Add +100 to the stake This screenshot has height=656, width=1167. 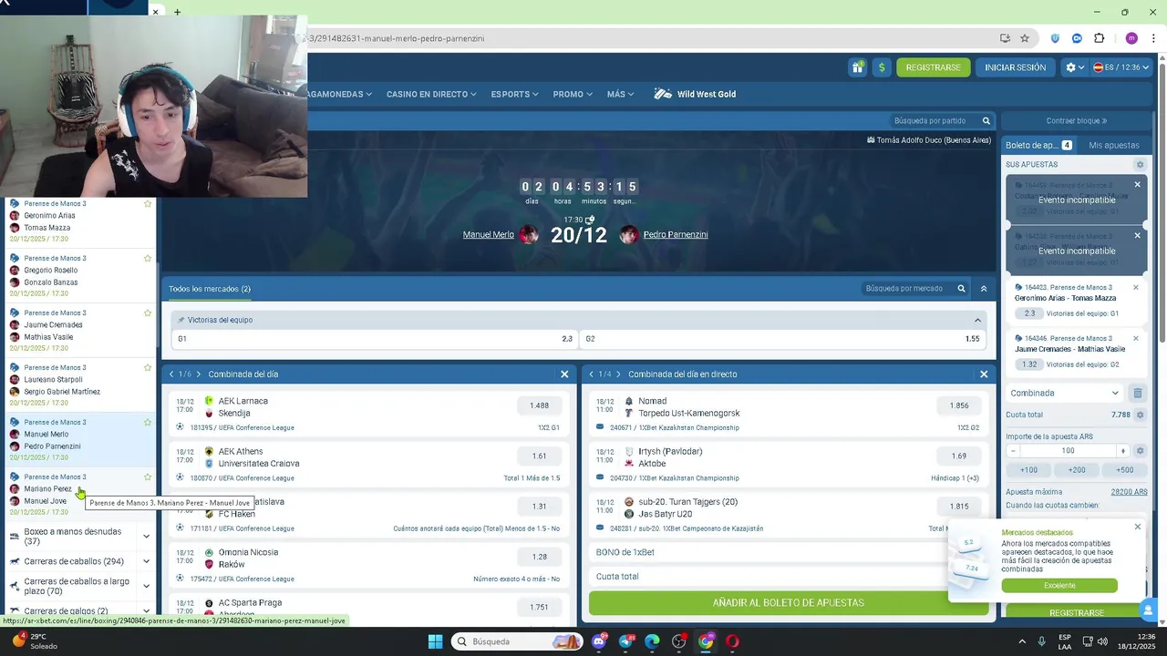[x=1028, y=470]
